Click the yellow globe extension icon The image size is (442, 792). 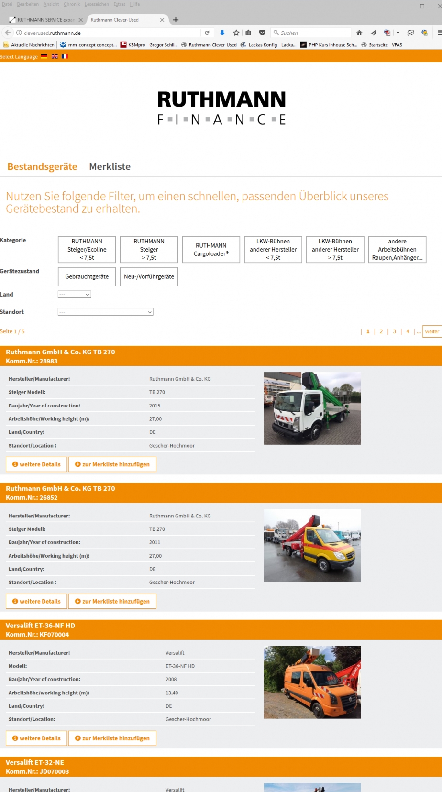pyautogui.click(x=424, y=33)
